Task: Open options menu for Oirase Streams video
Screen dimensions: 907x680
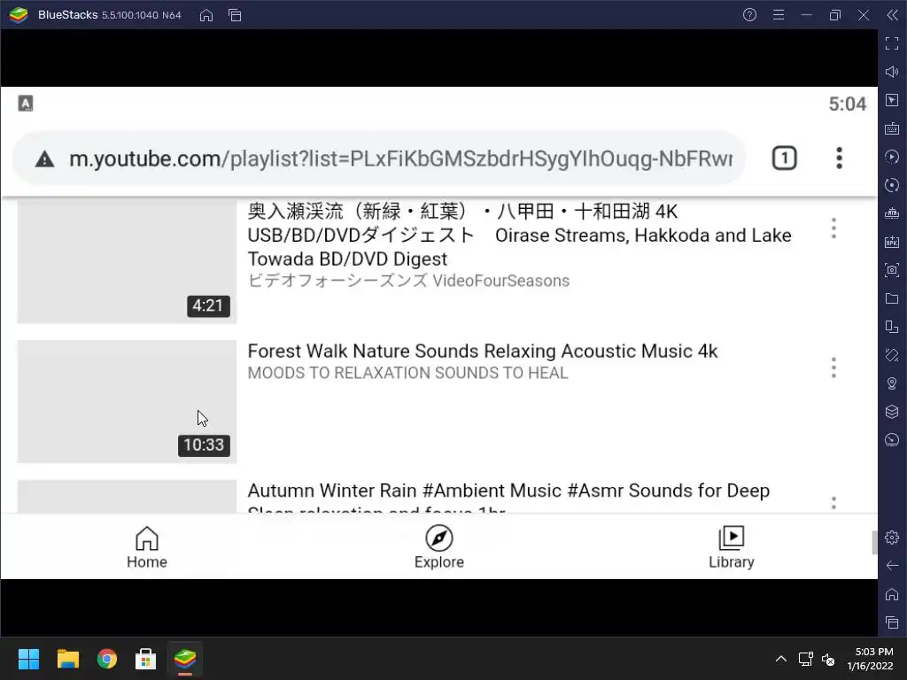Action: (833, 228)
